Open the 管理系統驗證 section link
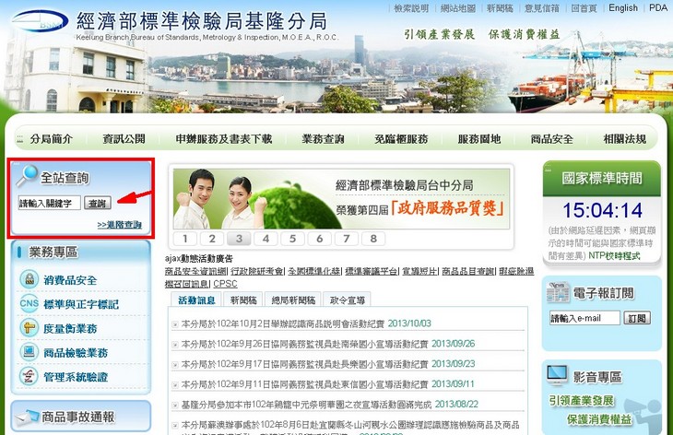This screenshot has width=673, height=435. pos(76,377)
